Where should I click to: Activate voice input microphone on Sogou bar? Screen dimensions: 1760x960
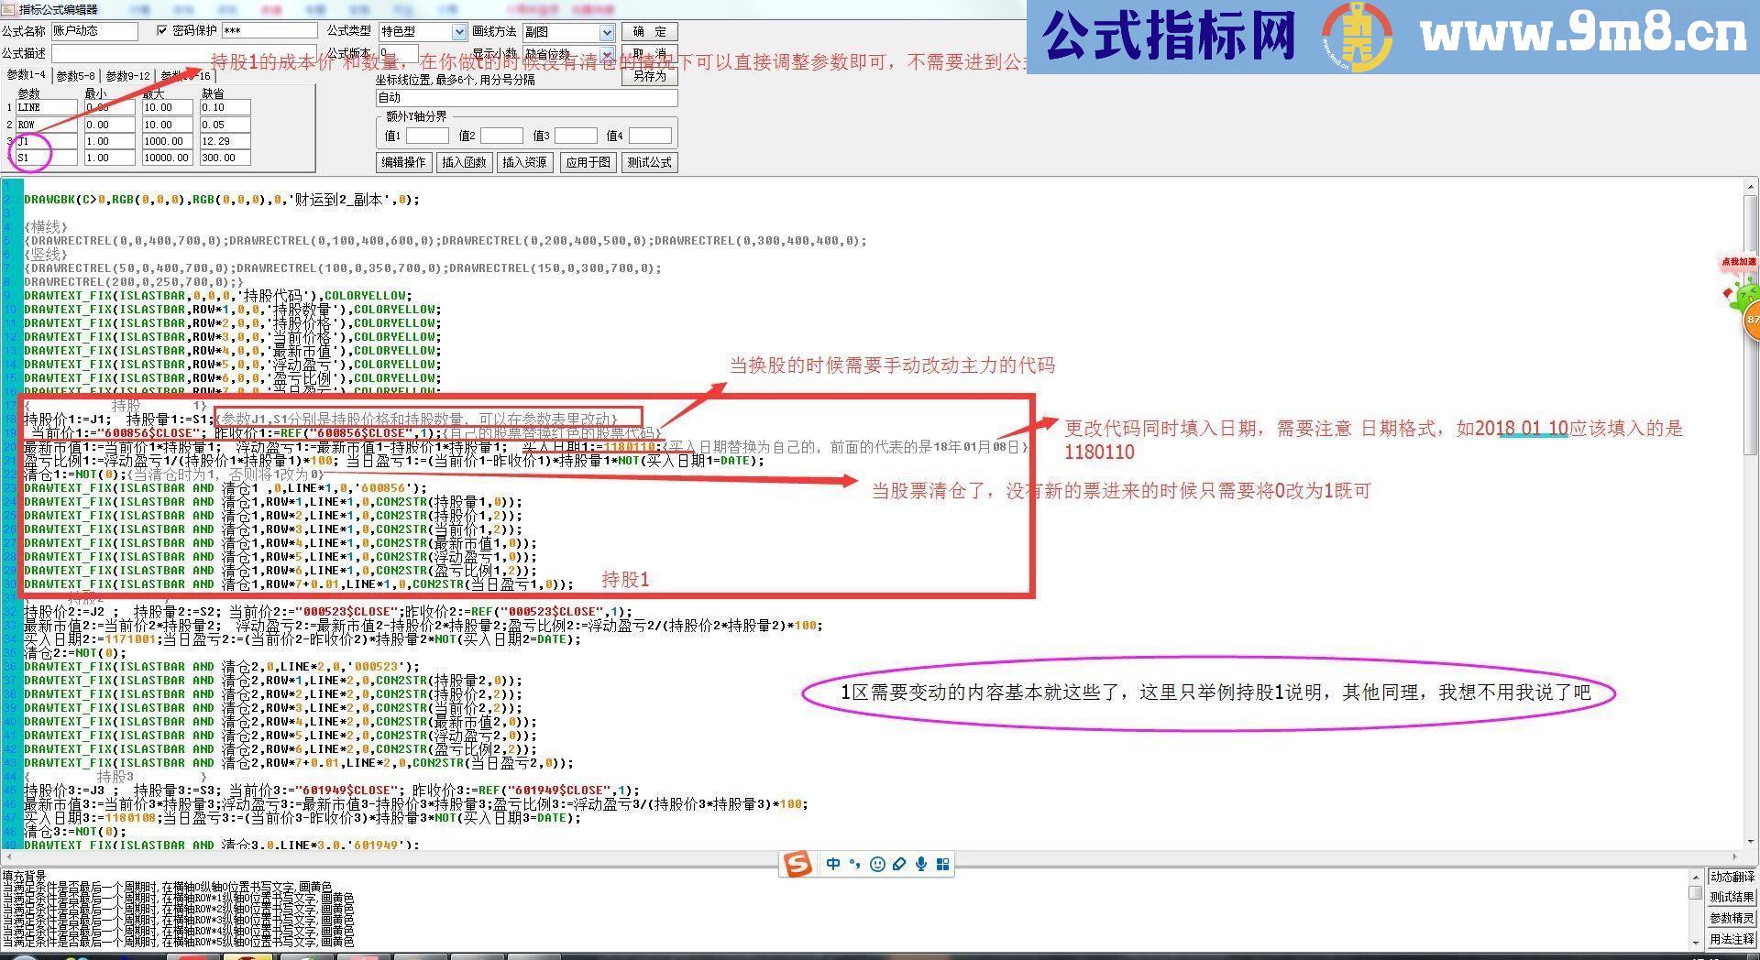pyautogui.click(x=921, y=864)
